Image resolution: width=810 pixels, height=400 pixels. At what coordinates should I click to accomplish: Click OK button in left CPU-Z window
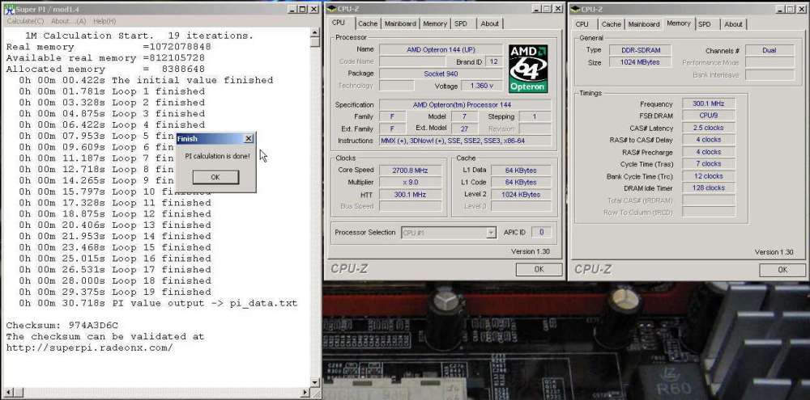coord(539,269)
